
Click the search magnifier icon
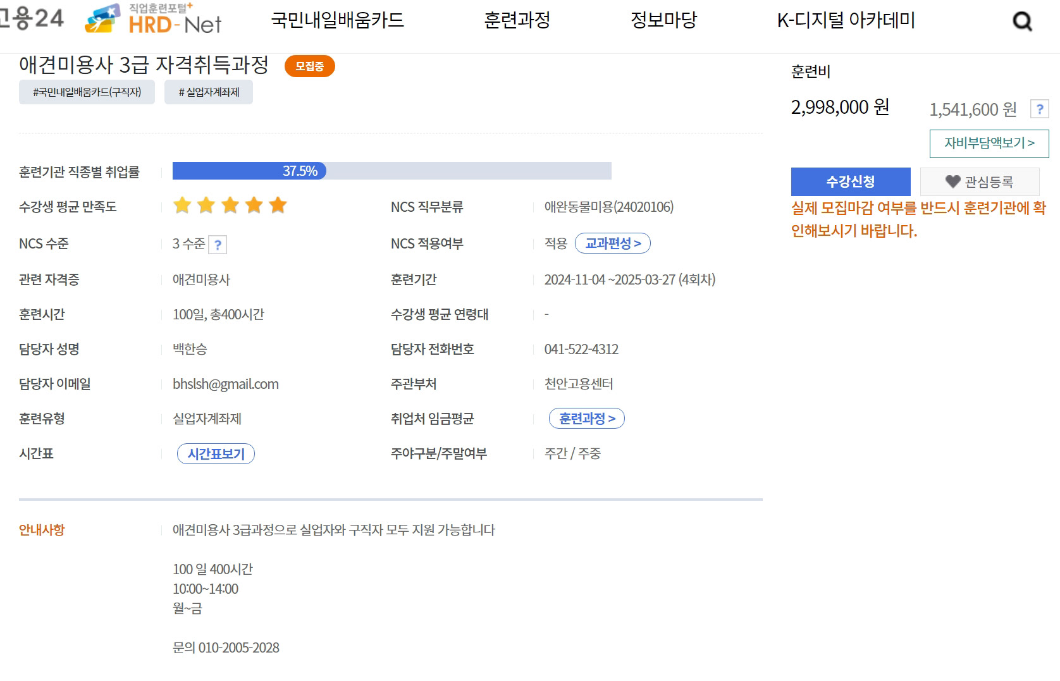1022,21
